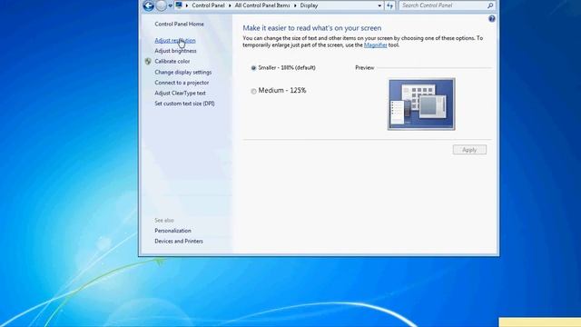Open Devices and Printers under See also
The height and width of the screenshot is (327, 581).
coord(179,241)
